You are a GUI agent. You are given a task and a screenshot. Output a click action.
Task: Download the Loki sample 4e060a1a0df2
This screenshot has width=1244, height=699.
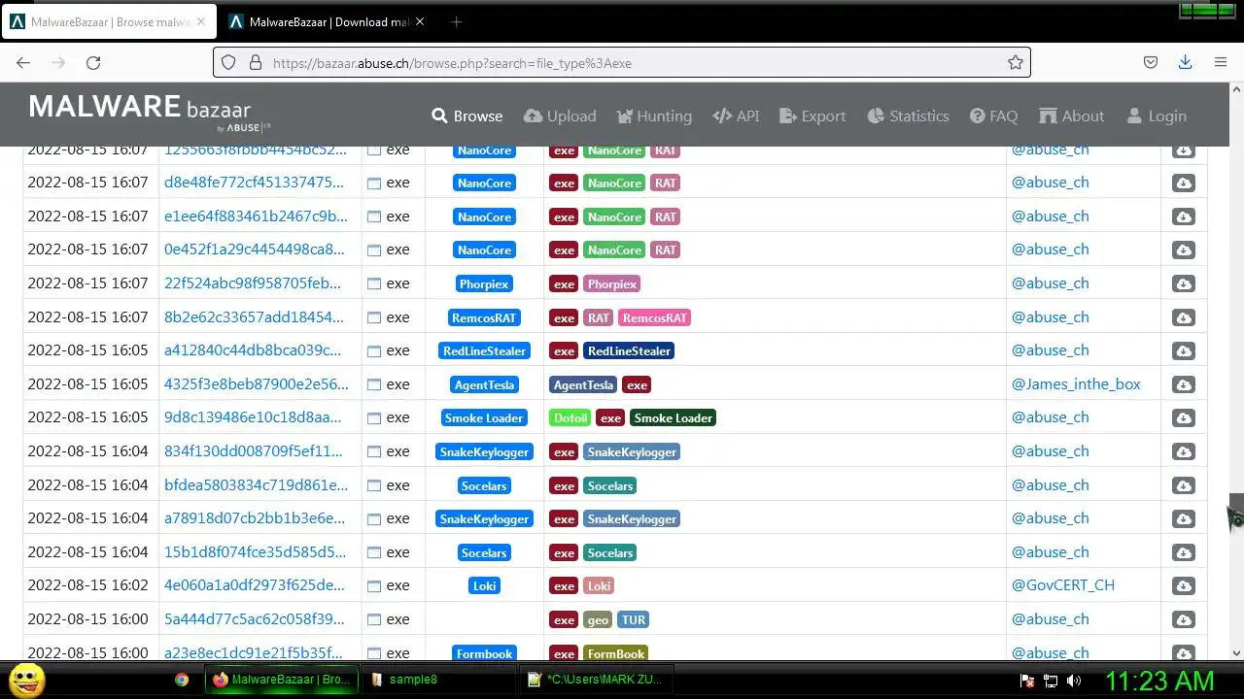tap(1183, 585)
